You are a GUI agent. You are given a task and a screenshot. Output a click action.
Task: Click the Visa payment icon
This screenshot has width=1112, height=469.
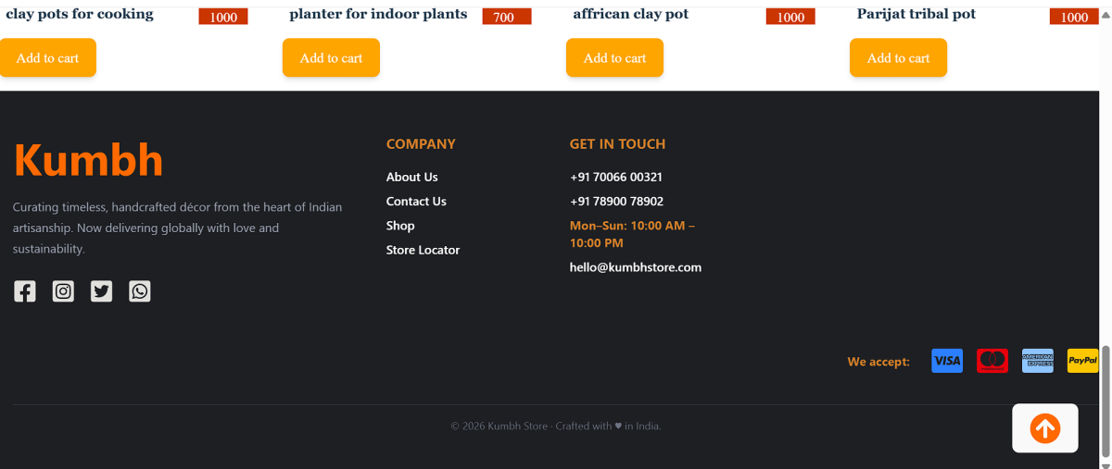(946, 361)
